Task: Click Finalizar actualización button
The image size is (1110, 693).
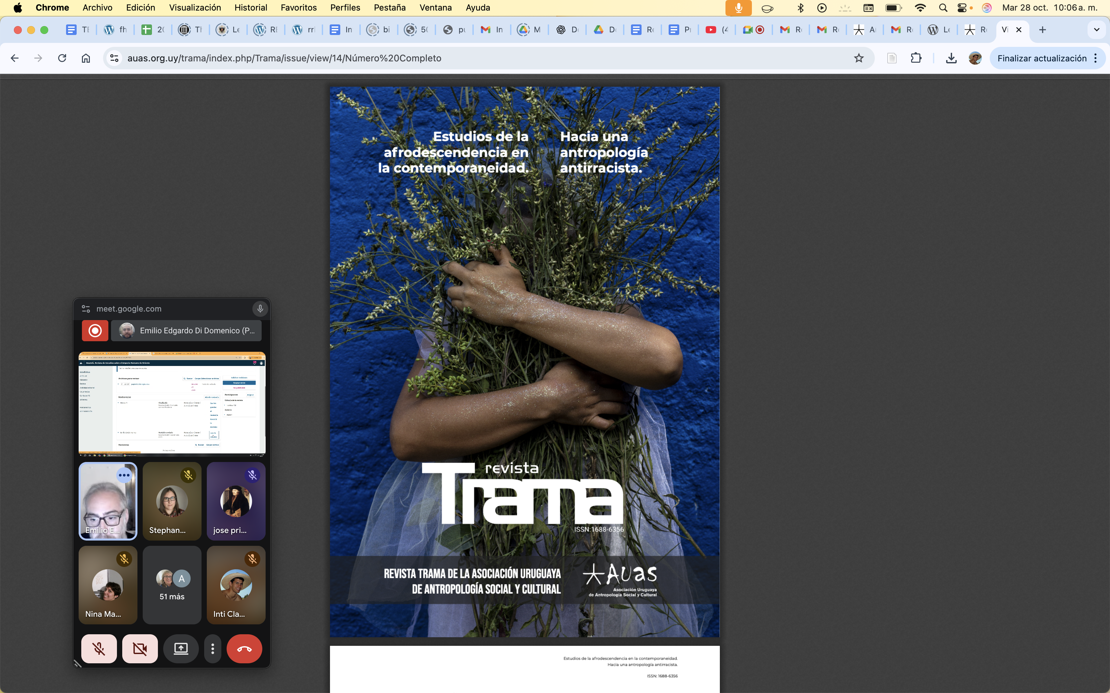Action: 1042,58
